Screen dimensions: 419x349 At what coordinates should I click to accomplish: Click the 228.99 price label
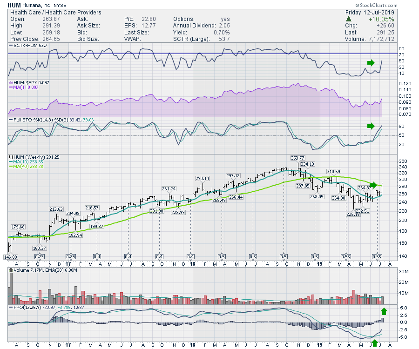[x=178, y=213]
